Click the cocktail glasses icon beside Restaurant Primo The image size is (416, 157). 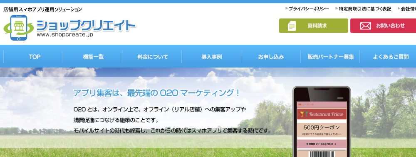(x=304, y=114)
